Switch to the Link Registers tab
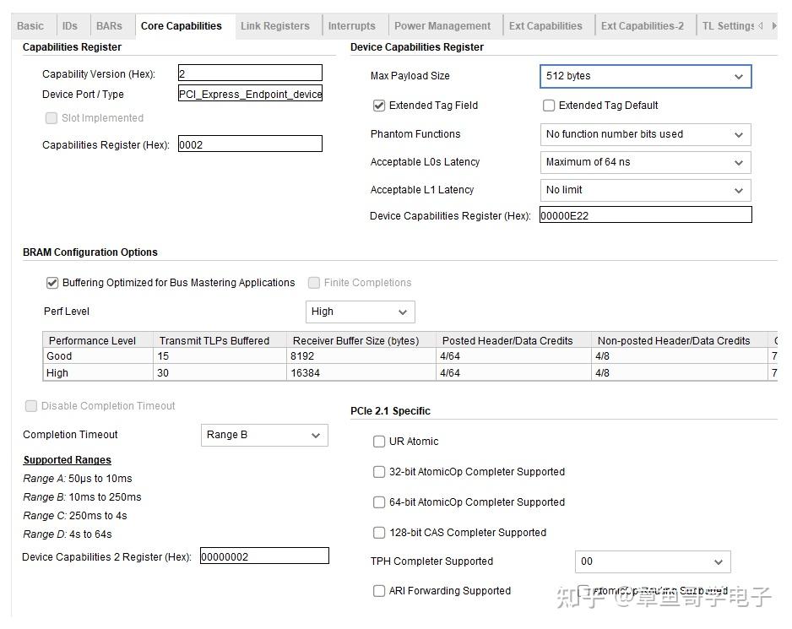Viewport: 792px width, 629px height. pyautogui.click(x=274, y=26)
